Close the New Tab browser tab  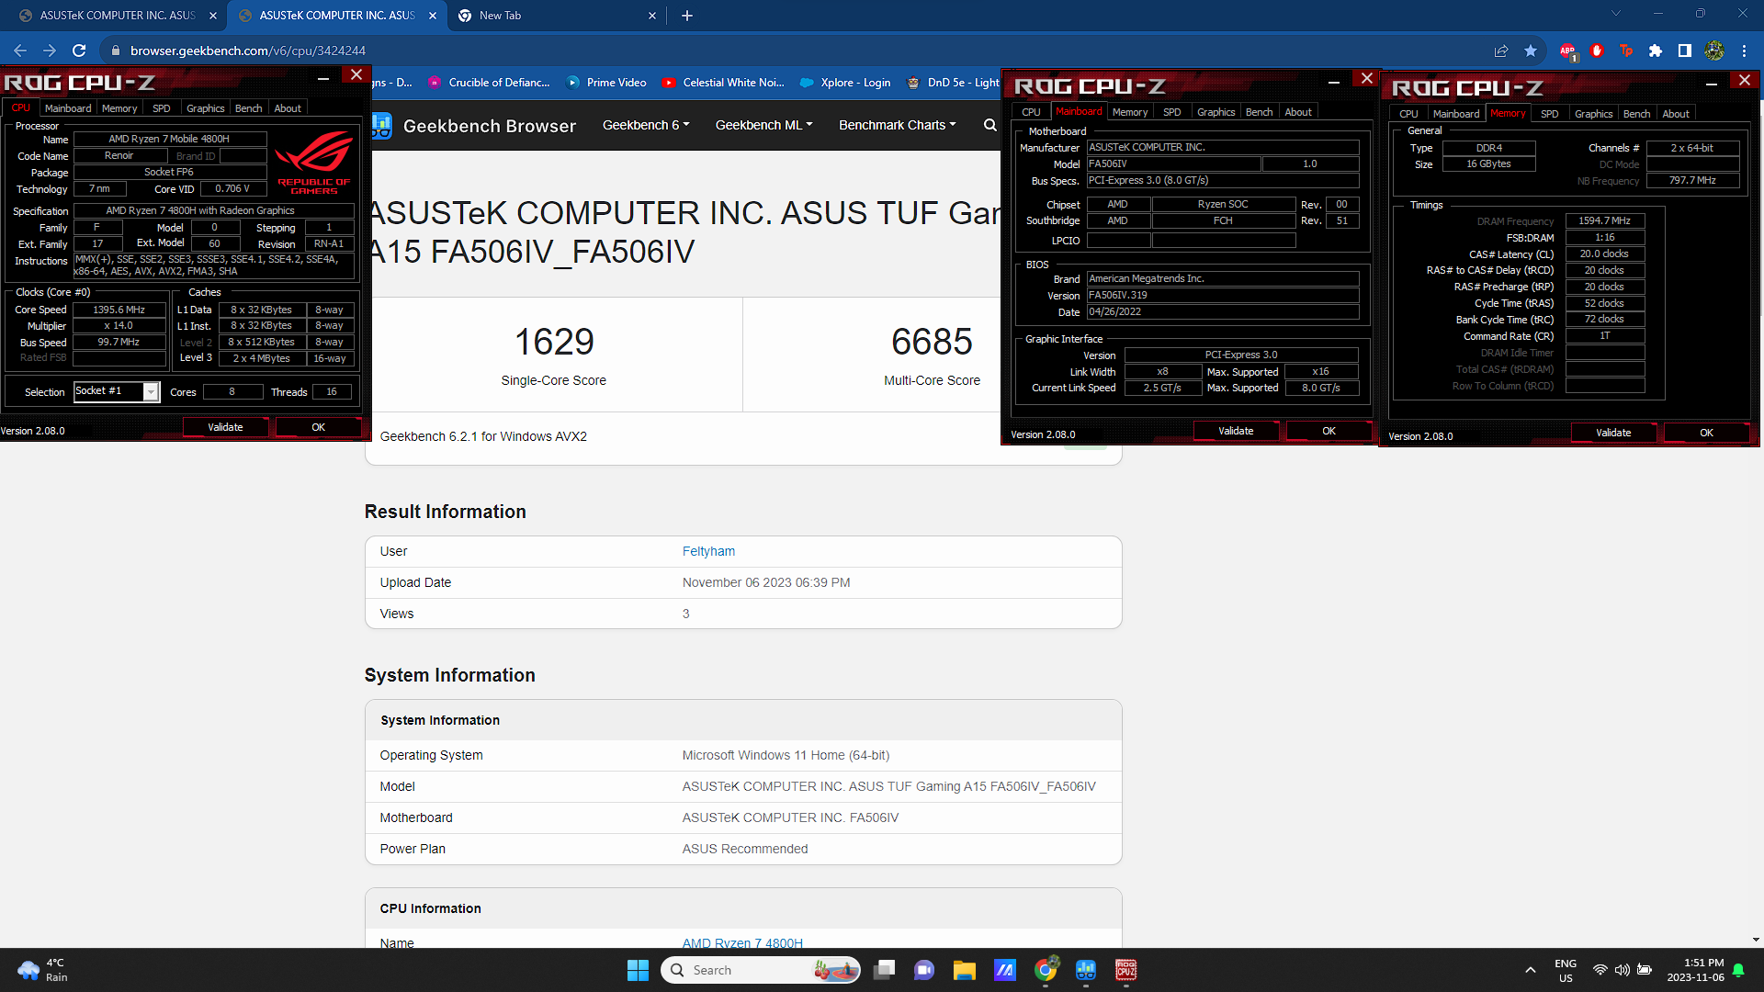point(652,16)
